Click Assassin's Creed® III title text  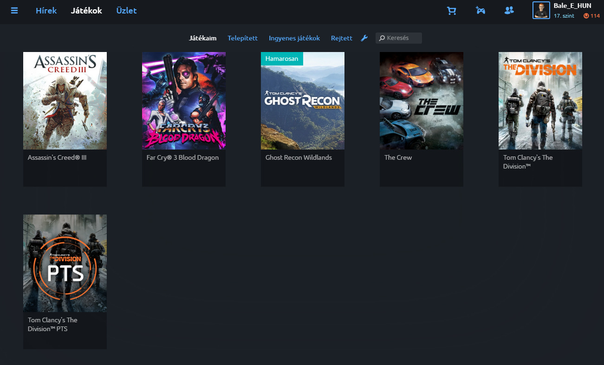pyautogui.click(x=57, y=157)
